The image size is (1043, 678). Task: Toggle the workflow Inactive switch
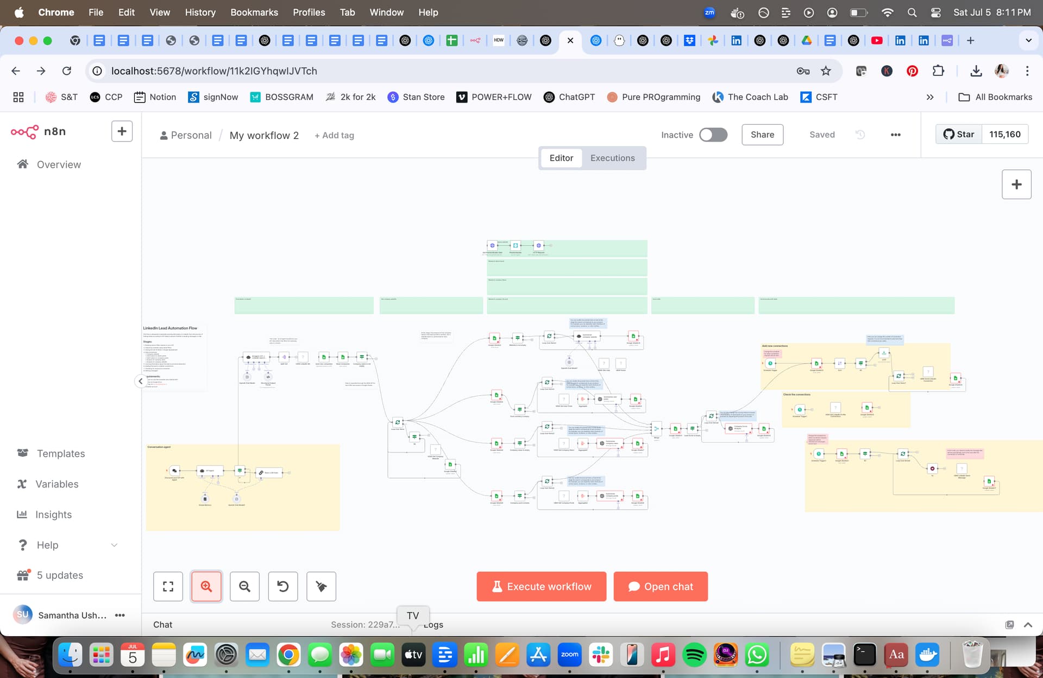713,135
